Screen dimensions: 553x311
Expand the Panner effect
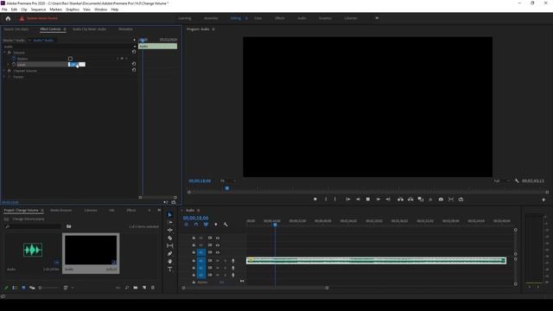[x=4, y=77]
